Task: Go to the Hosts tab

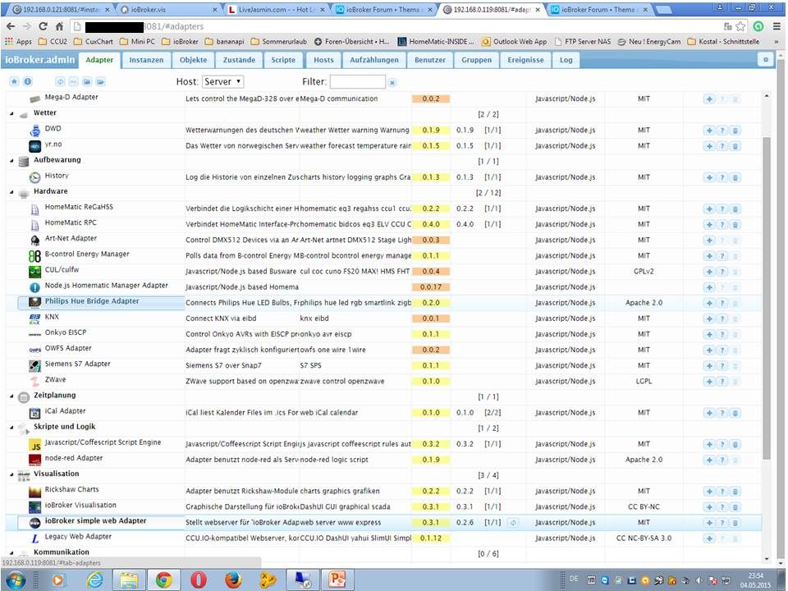Action: point(323,60)
